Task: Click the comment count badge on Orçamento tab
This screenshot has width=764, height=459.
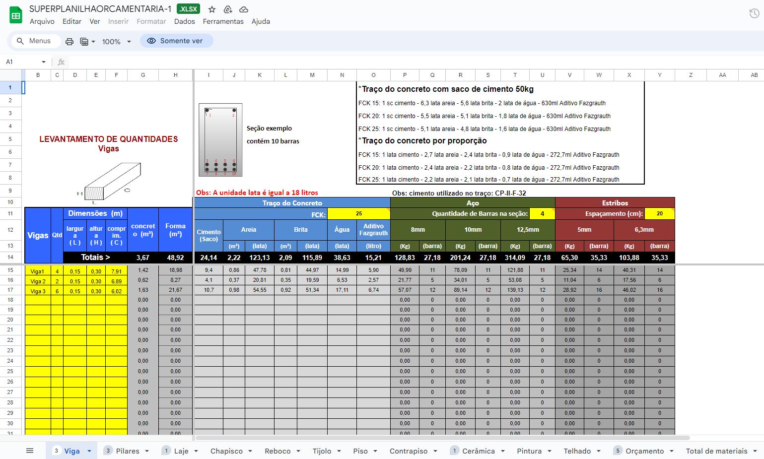Action: pyautogui.click(x=618, y=451)
